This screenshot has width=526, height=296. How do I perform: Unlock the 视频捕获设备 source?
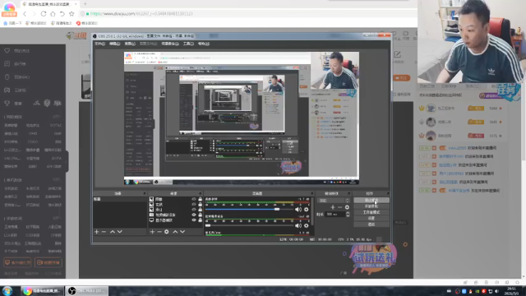pos(201,215)
